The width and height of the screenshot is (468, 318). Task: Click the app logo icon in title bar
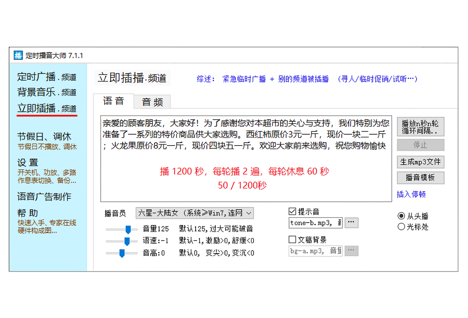[x=18, y=55]
